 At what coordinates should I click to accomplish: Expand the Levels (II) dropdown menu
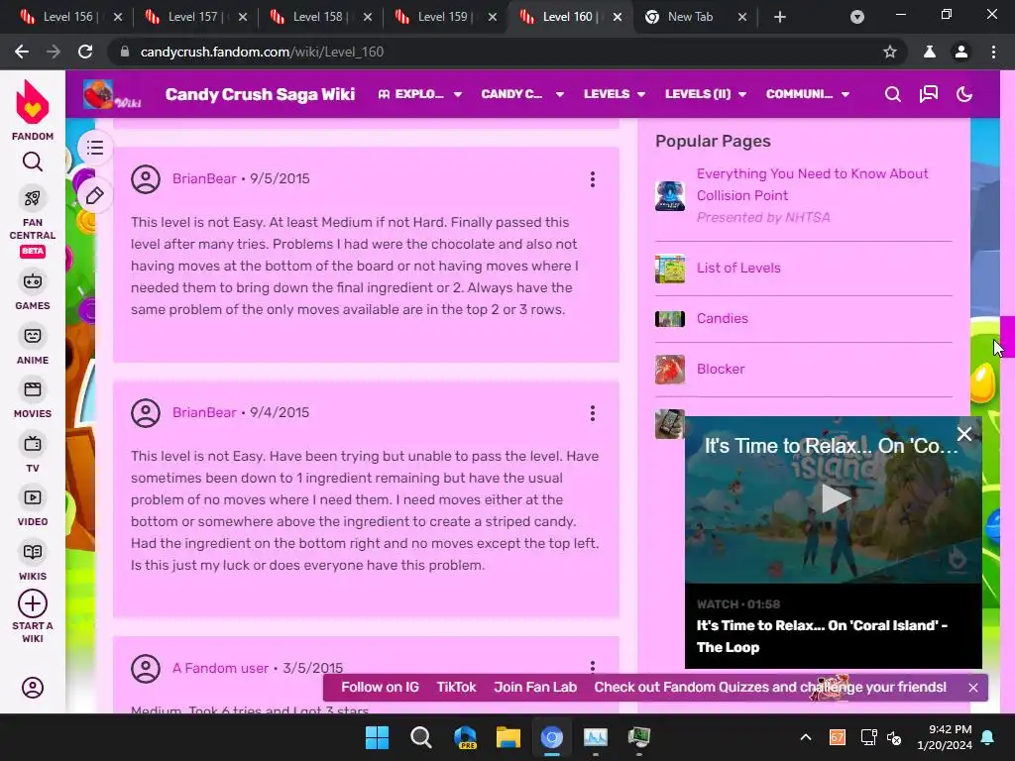point(706,94)
